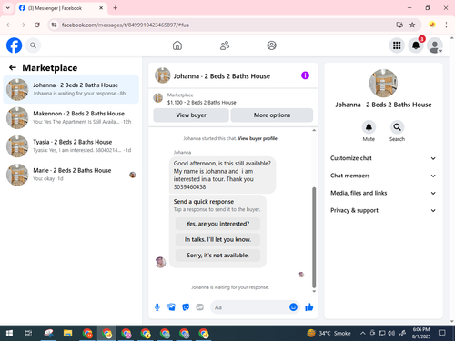Open Johanna conversation in chat list
This screenshot has width=455, height=341.
(x=71, y=89)
